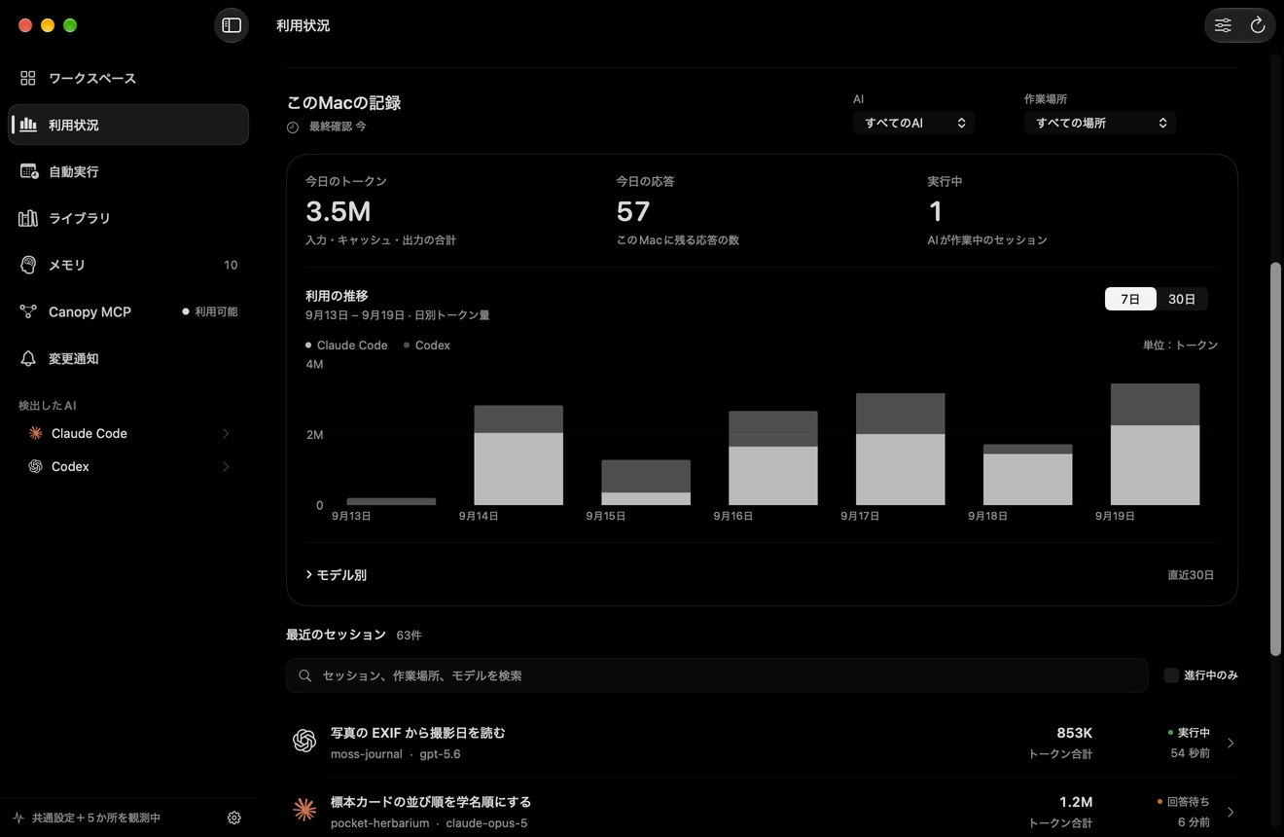Click the 実行中 status of EXIF session
Image resolution: width=1284 pixels, height=837 pixels.
pyautogui.click(x=1189, y=733)
